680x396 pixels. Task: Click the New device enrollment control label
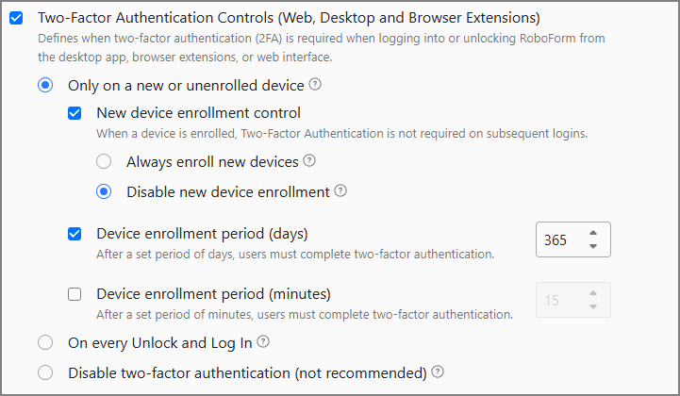[198, 113]
